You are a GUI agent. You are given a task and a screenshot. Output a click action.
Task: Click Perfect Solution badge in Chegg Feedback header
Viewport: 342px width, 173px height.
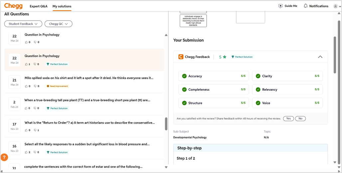pos(242,57)
